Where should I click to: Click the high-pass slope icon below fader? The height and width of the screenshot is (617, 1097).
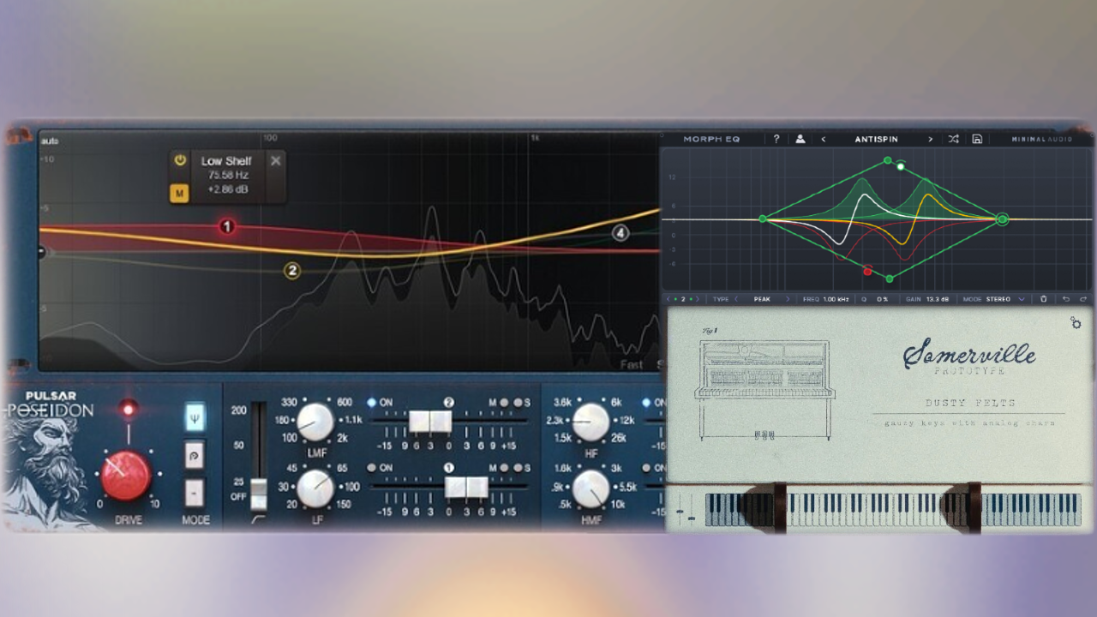point(260,518)
